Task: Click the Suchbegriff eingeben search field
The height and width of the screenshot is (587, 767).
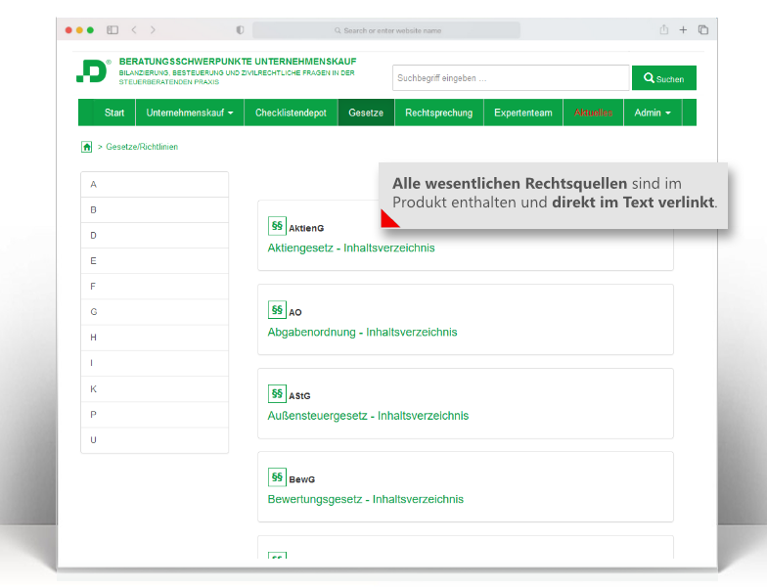Action: (511, 78)
